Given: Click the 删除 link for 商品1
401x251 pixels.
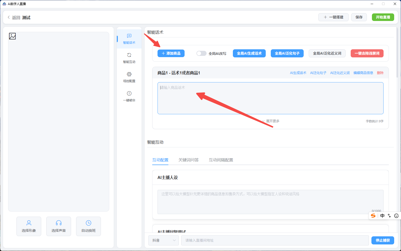Looking at the screenshot, I should [x=380, y=73].
